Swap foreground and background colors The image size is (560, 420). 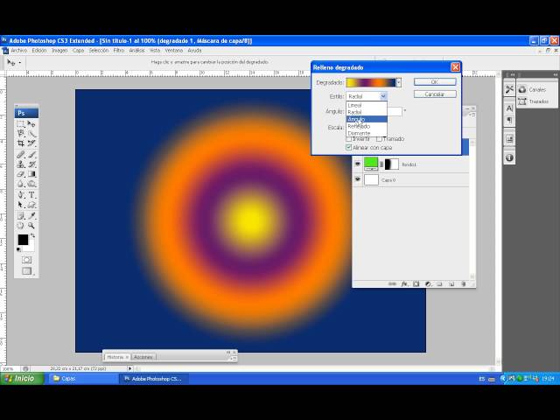33,235
